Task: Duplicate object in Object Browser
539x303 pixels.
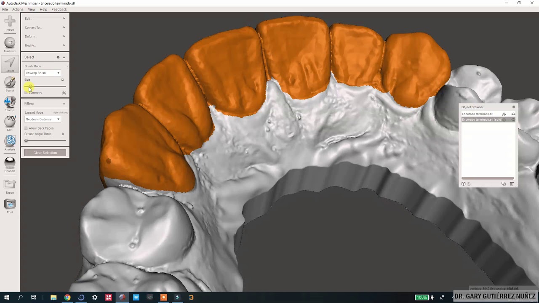Action: [x=504, y=184]
